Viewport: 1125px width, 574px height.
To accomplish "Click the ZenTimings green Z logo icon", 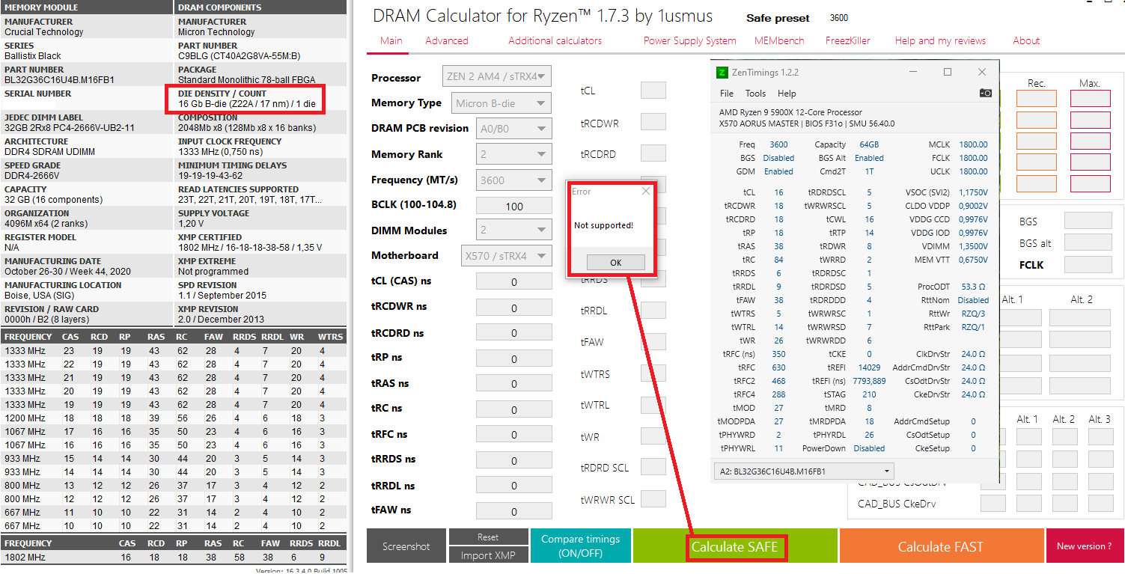I will pos(722,73).
